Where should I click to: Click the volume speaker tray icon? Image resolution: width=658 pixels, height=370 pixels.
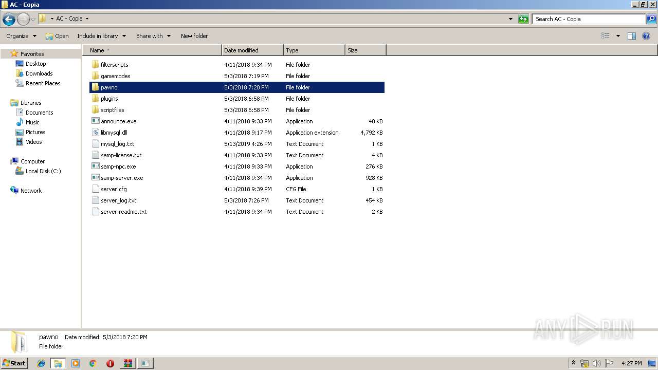point(597,363)
